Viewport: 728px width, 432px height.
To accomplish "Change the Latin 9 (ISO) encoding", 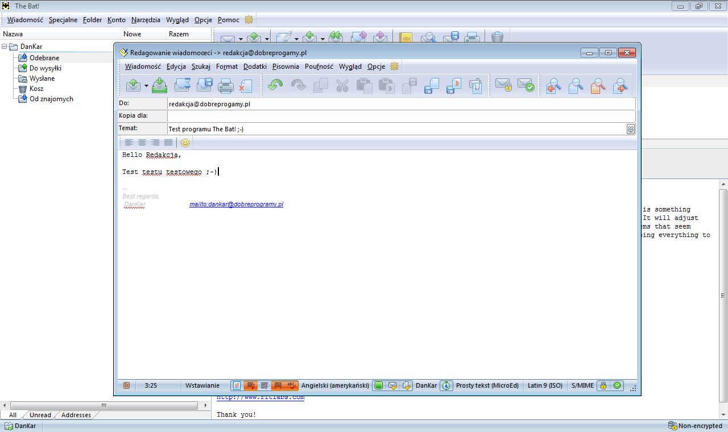I will pyautogui.click(x=545, y=385).
